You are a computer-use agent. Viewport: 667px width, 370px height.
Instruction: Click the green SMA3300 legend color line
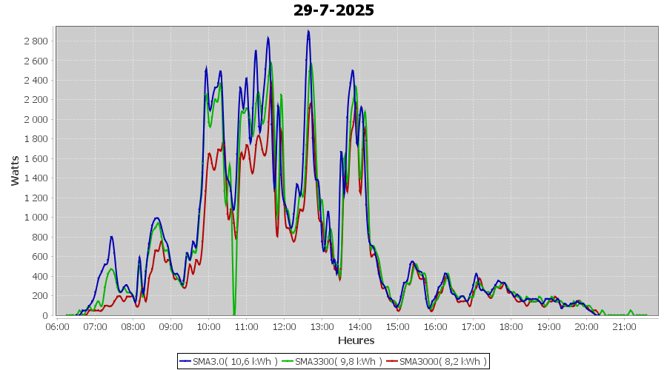(x=288, y=362)
